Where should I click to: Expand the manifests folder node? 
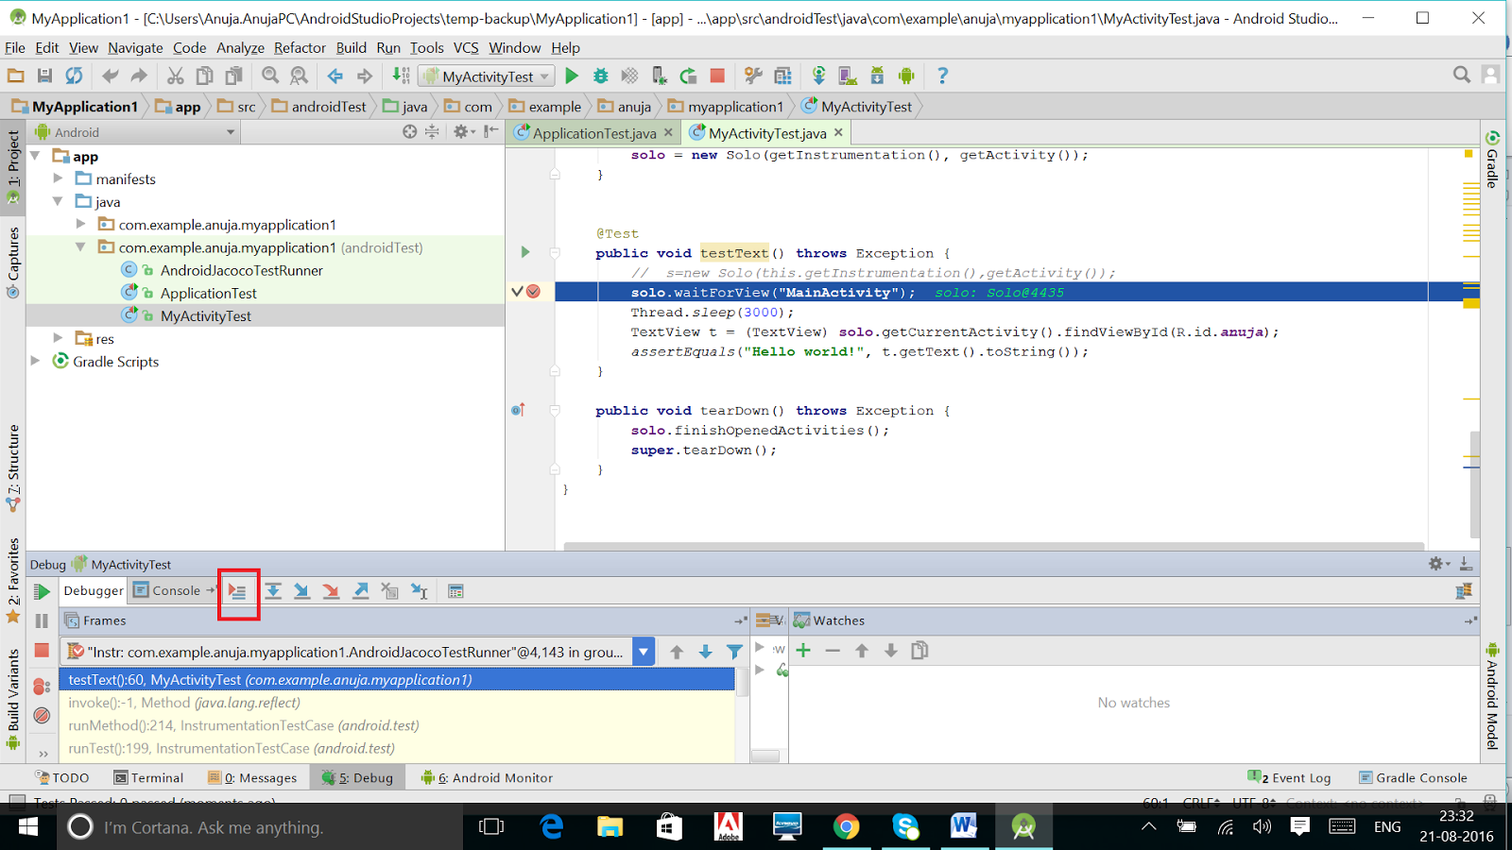[x=59, y=178]
